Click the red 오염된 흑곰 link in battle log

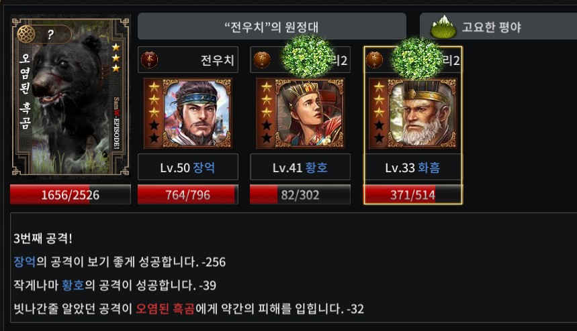pyautogui.click(x=165, y=308)
